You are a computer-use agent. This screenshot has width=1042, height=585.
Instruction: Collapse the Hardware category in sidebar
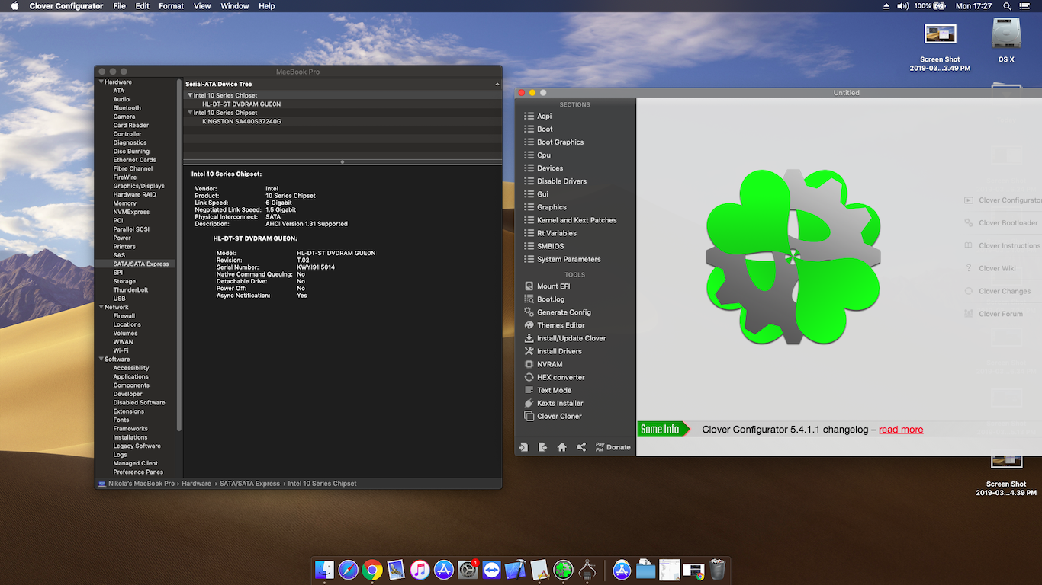(101, 82)
